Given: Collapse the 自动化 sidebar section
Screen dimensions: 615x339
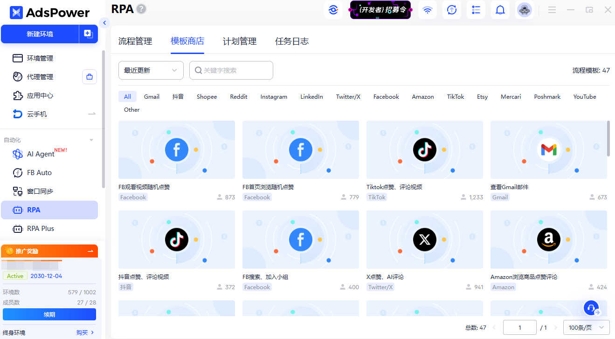Looking at the screenshot, I should [91, 140].
